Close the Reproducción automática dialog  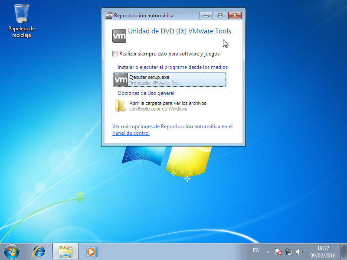235,15
